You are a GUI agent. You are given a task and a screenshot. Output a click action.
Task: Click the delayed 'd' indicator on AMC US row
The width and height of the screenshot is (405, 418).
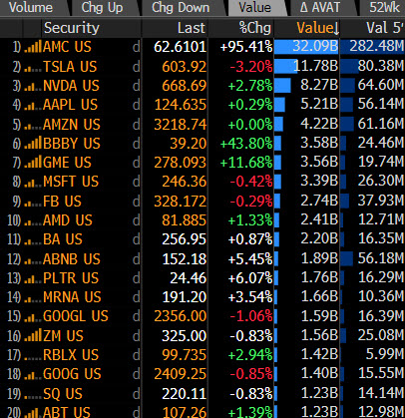click(136, 47)
